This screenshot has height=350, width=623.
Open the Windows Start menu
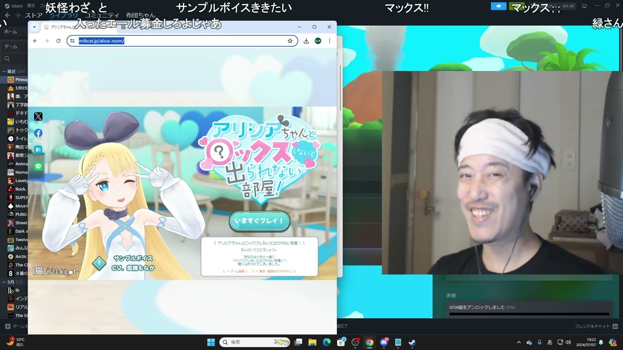(x=211, y=342)
